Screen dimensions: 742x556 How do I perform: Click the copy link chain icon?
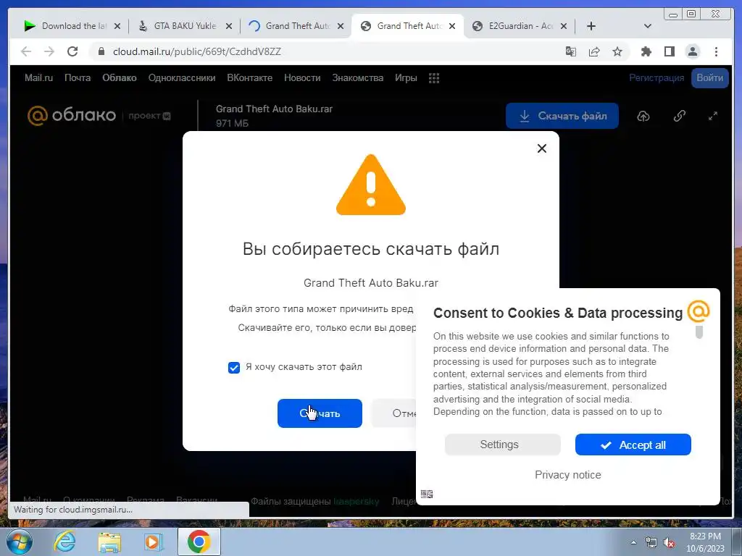(680, 116)
